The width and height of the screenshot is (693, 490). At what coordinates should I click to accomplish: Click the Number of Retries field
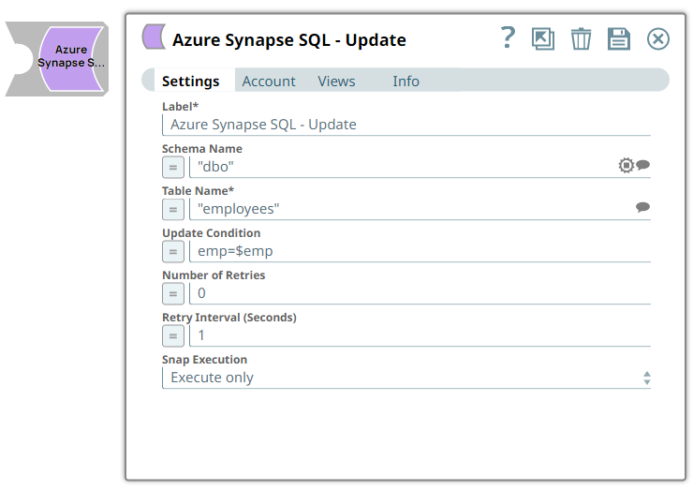pos(420,293)
